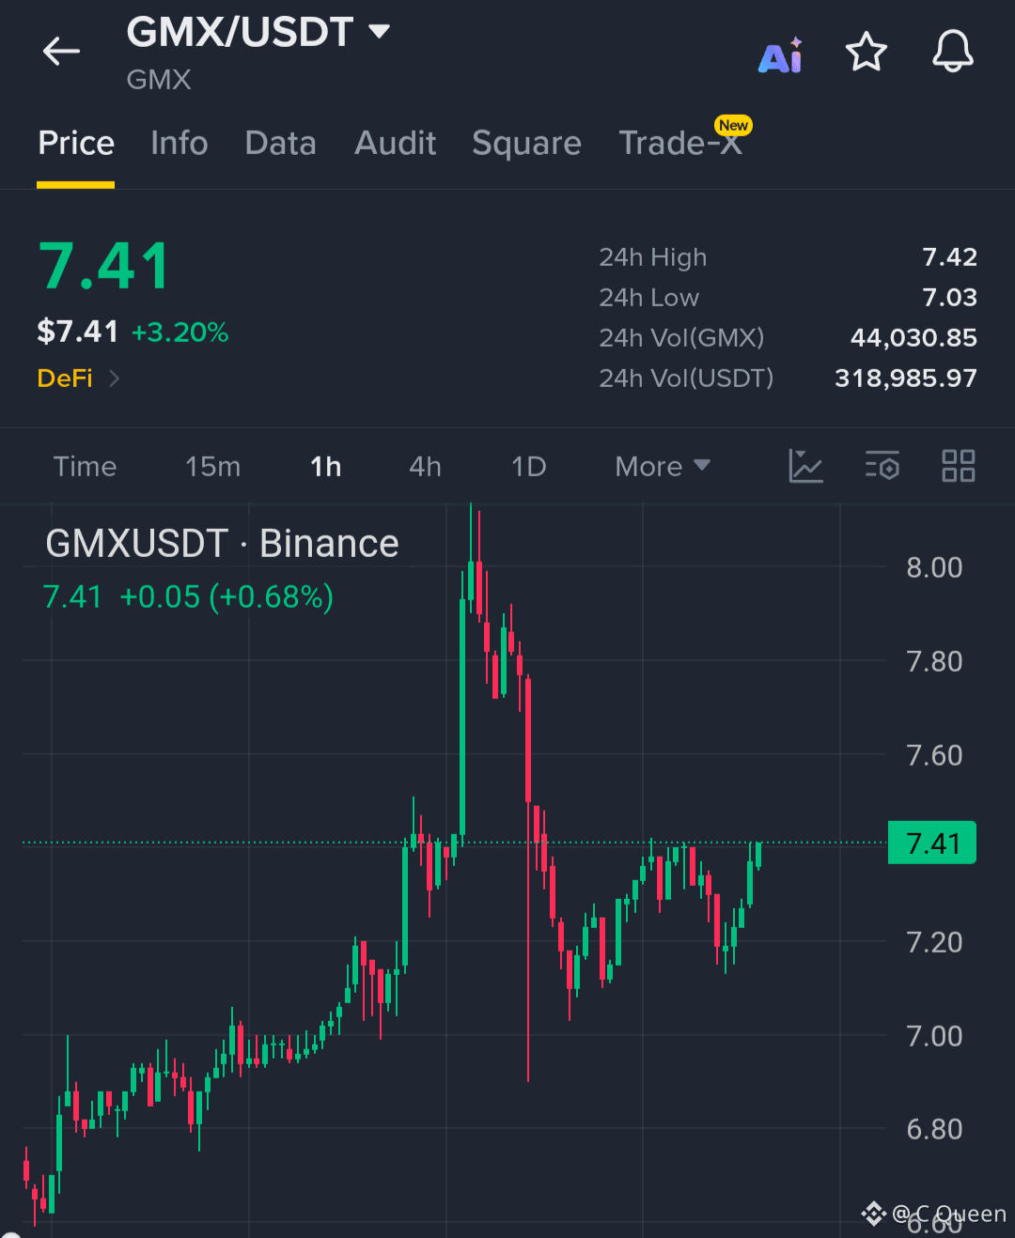Click the GMX subtitle under pair name
The height and width of the screenshot is (1238, 1015).
(159, 80)
